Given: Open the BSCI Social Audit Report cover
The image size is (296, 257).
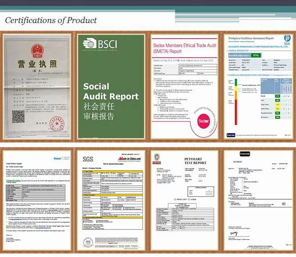Looking at the screenshot, I should click(x=110, y=87).
